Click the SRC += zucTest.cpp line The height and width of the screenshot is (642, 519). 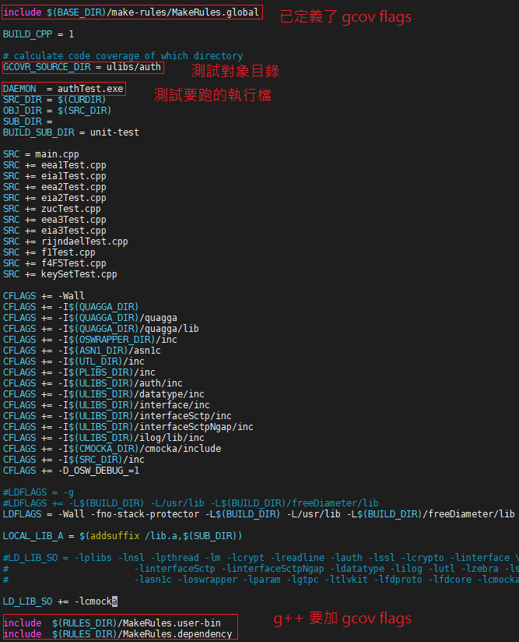click(x=52, y=209)
